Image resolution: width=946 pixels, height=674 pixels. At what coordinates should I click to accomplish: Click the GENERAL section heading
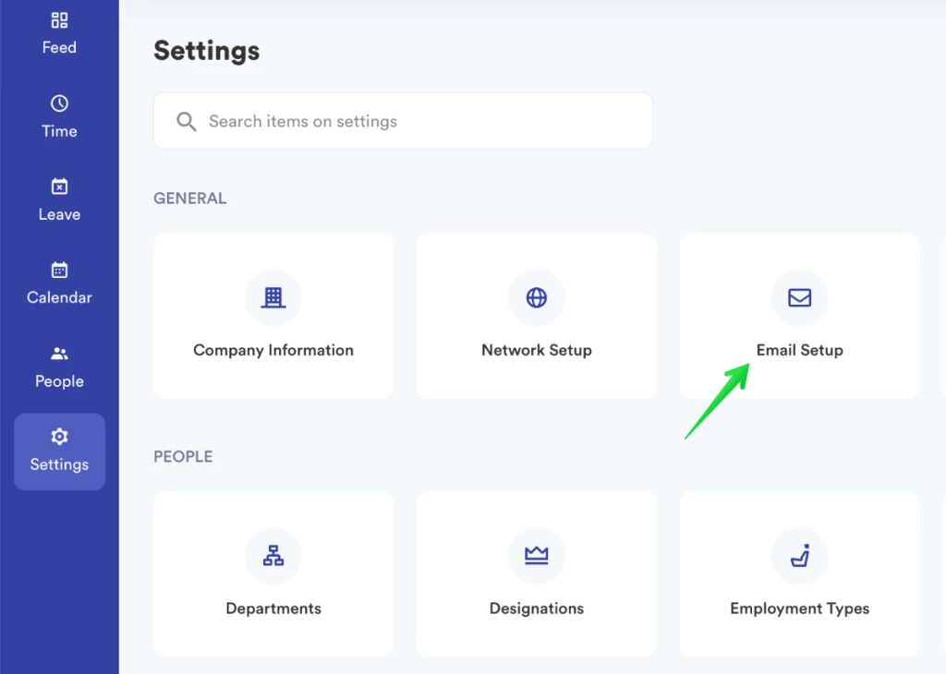[190, 199]
